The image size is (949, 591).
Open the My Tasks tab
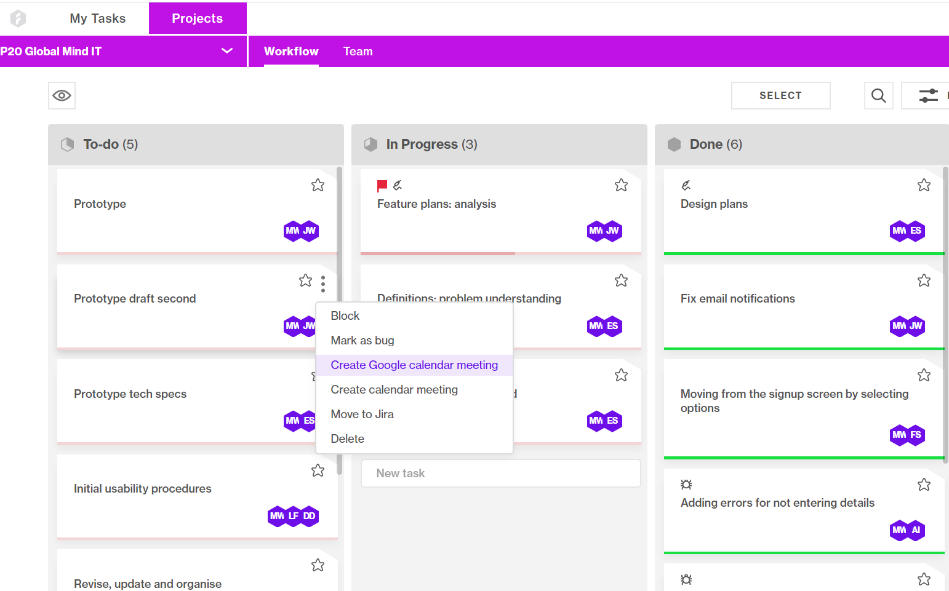[x=98, y=18]
